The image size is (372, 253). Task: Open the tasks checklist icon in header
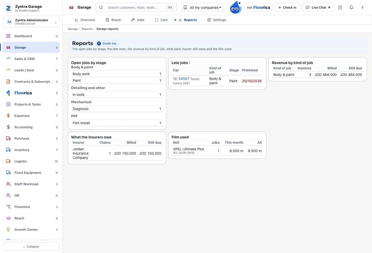tap(340, 8)
